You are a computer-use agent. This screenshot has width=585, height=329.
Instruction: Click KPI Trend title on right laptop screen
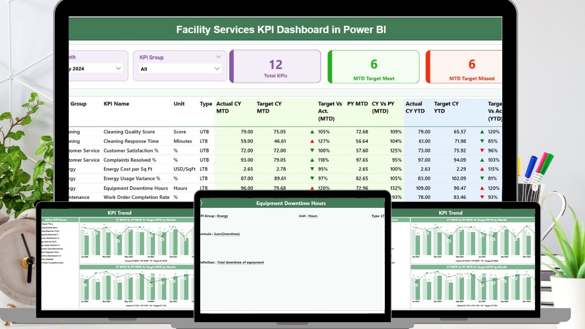450,213
